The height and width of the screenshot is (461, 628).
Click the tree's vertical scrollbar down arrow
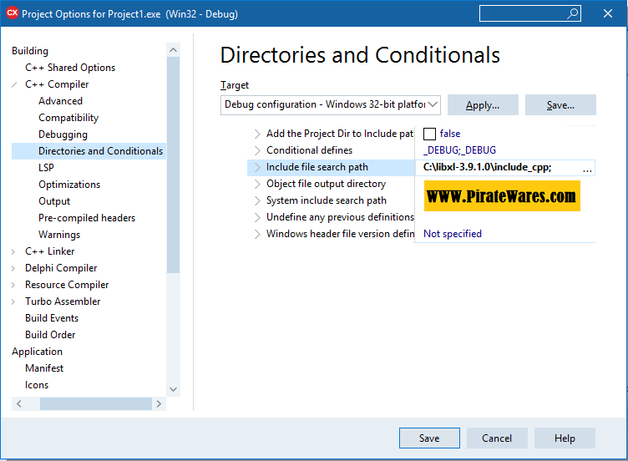(174, 388)
